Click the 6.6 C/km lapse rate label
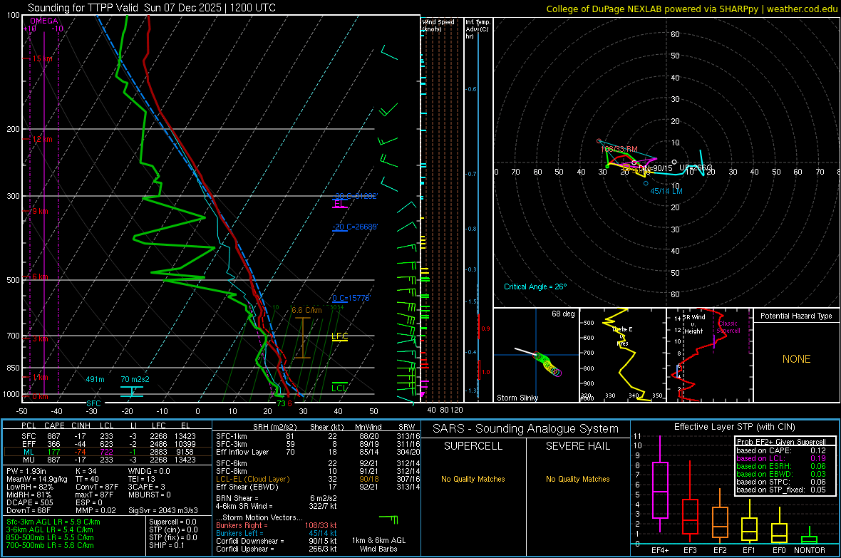 (306, 310)
